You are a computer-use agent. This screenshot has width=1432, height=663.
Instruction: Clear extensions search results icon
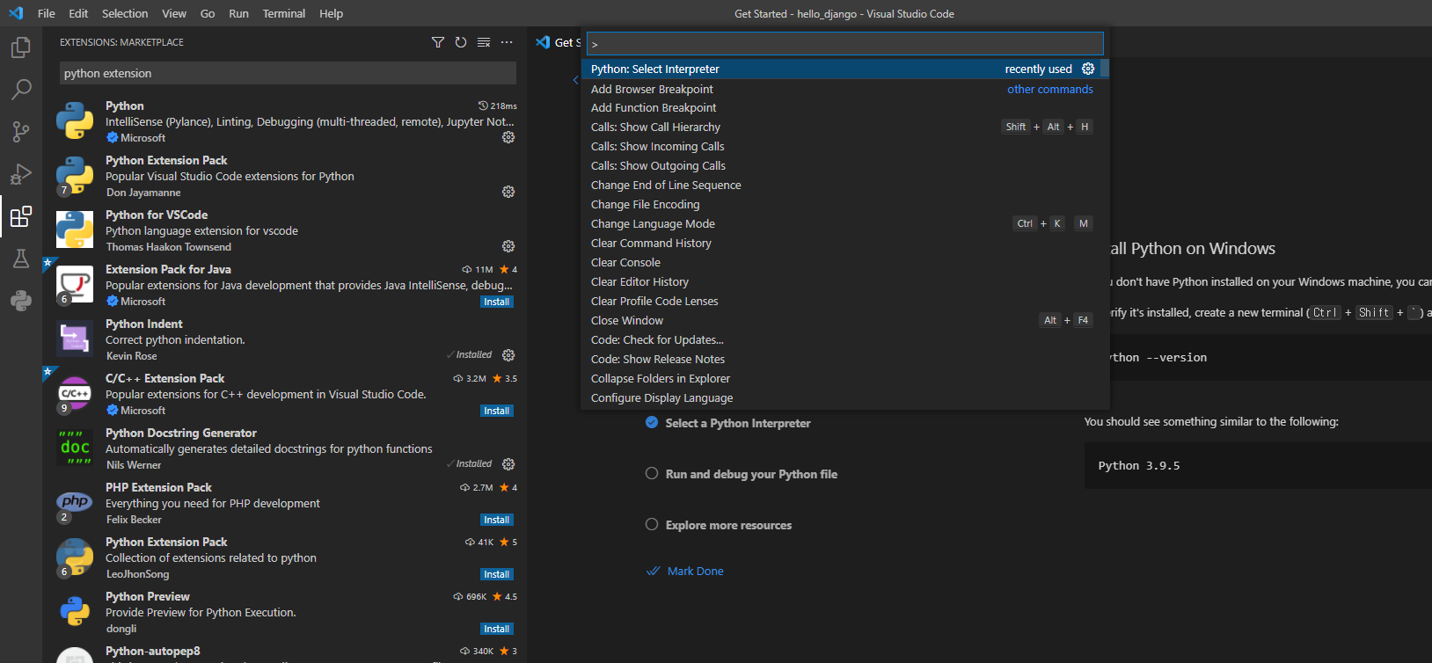pyautogui.click(x=484, y=42)
